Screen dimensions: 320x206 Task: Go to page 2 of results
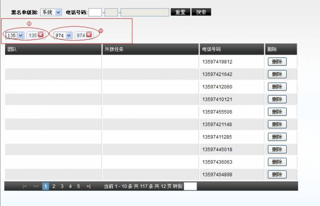coord(54,186)
